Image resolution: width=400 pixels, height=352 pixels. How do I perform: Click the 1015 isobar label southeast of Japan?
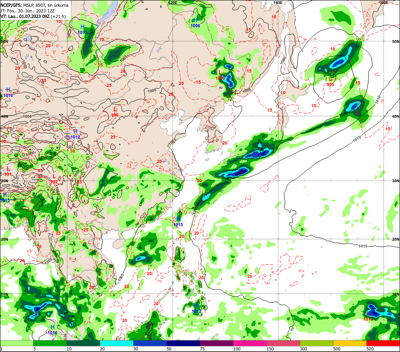[x=357, y=139]
